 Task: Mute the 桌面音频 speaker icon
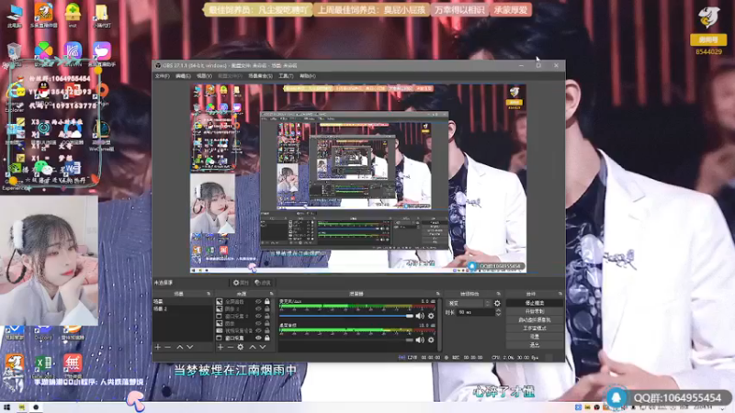click(420, 340)
